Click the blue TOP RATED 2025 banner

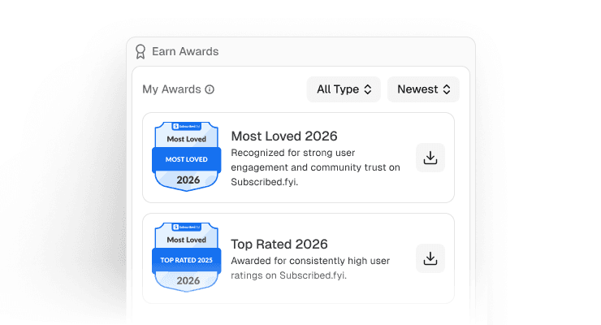tap(187, 260)
